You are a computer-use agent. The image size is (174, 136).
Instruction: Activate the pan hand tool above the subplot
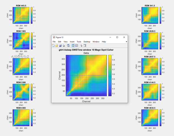click(x=19, y=56)
